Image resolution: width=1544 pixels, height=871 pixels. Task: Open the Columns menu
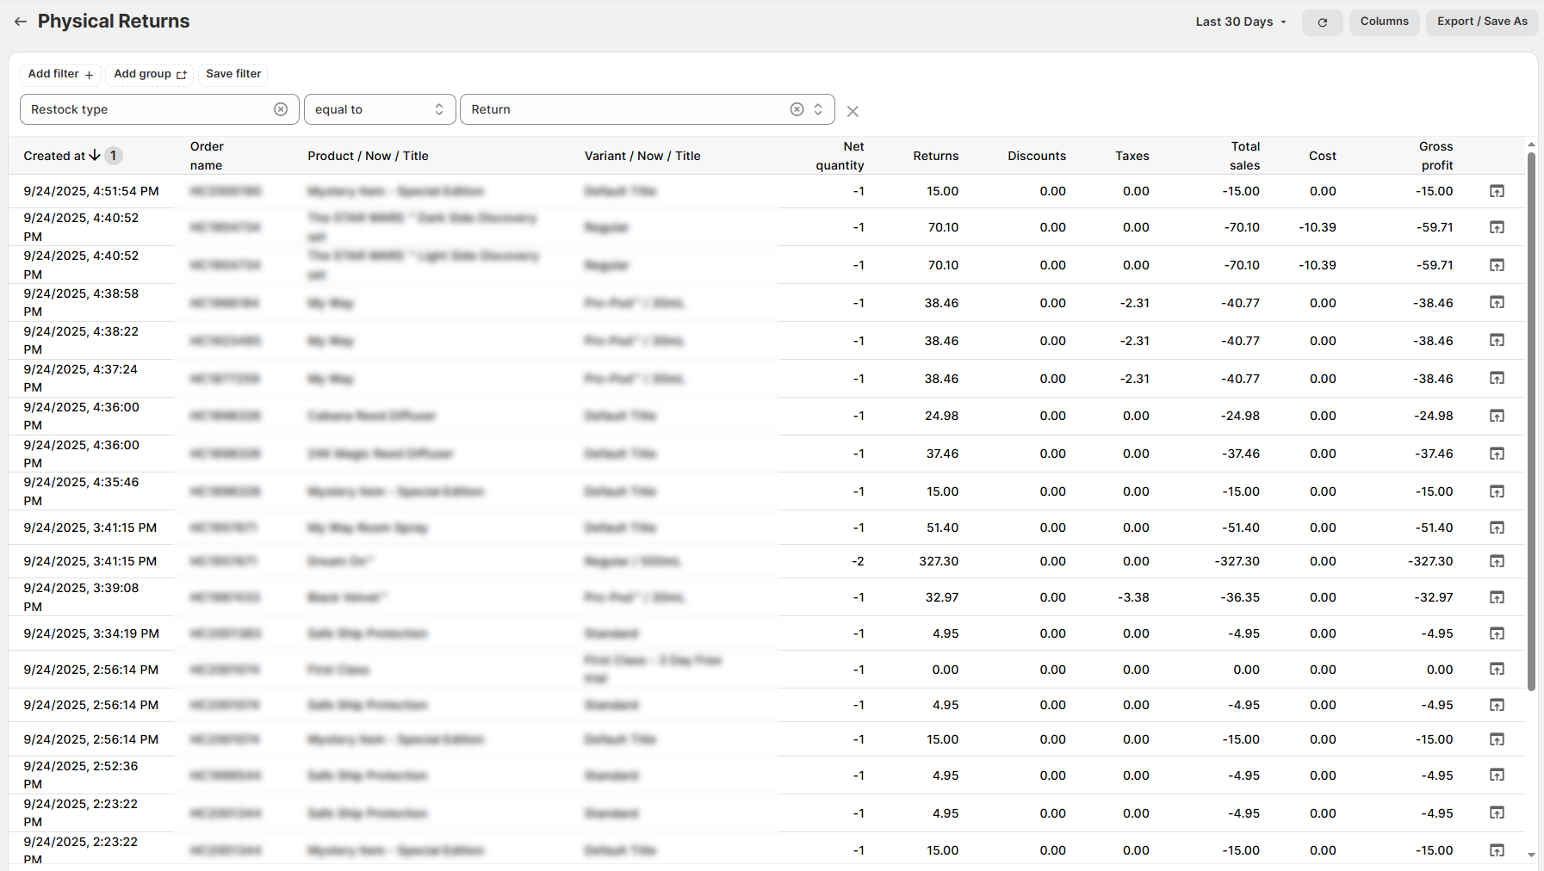1384,22
